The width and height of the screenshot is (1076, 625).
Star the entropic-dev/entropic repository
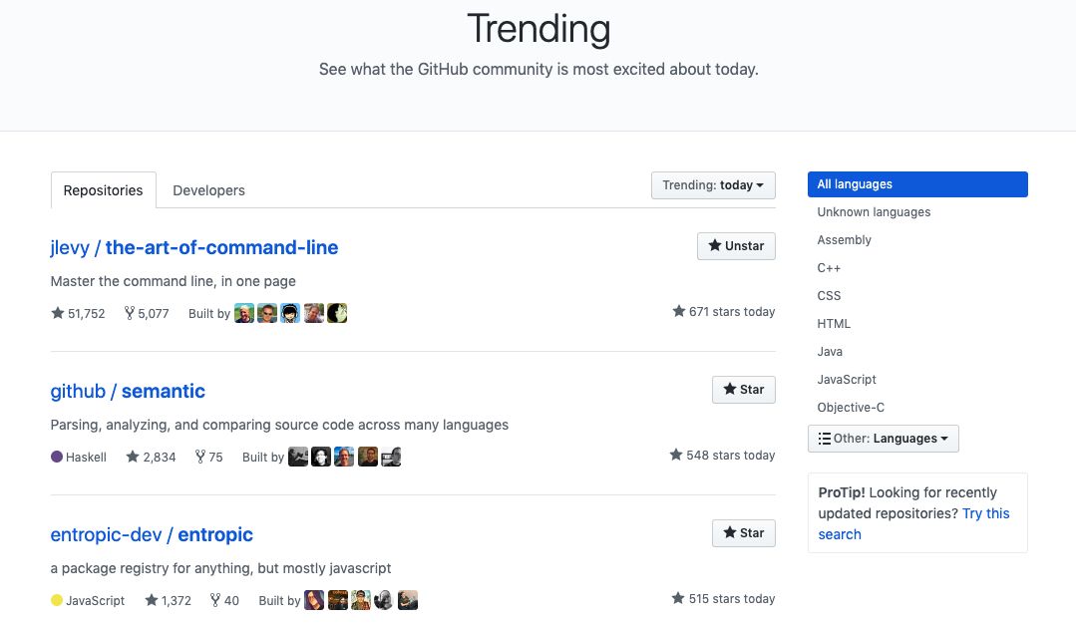[743, 533]
